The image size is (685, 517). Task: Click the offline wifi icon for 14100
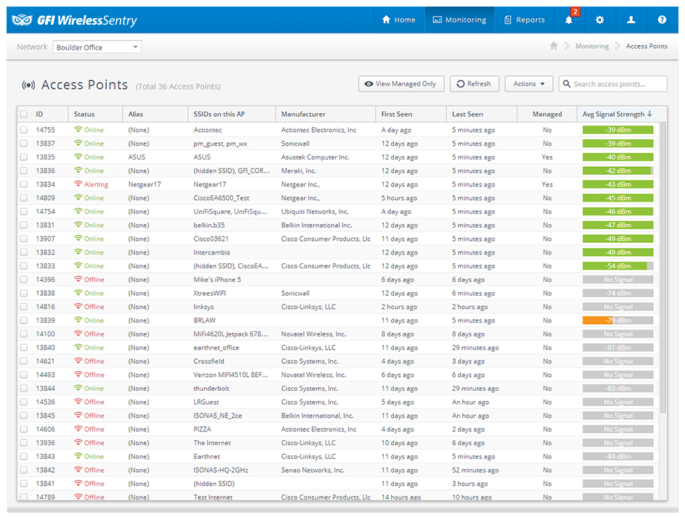pyautogui.click(x=78, y=334)
